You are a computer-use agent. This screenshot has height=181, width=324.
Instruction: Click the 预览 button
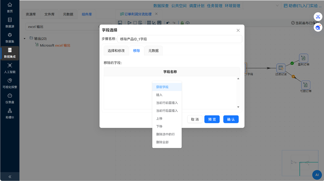(x=212, y=119)
